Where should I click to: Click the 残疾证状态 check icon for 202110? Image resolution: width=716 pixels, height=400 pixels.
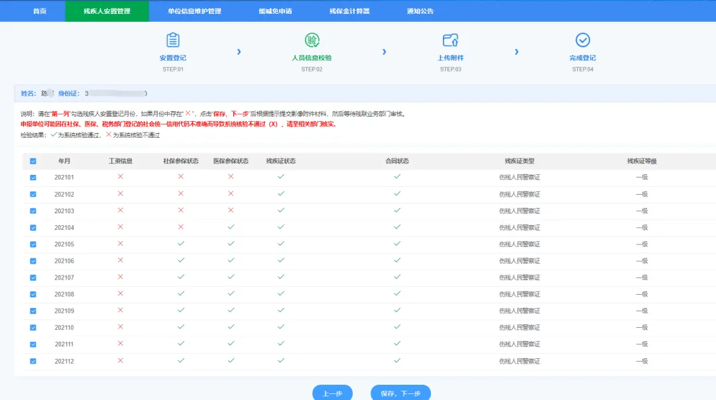tap(281, 326)
